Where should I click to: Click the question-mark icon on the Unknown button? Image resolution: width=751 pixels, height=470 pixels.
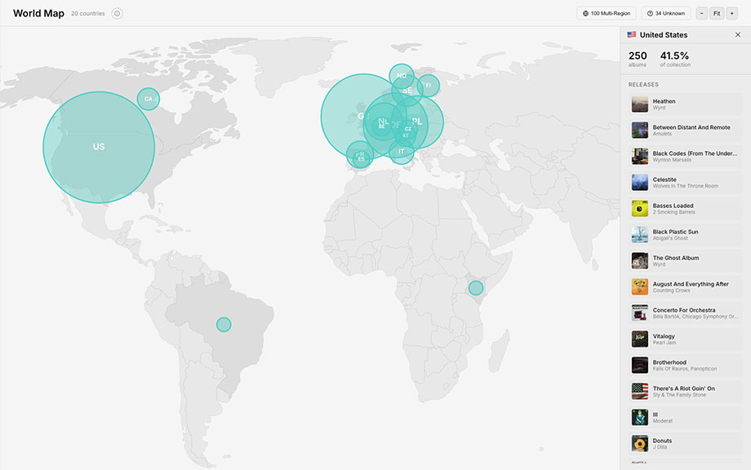tap(649, 12)
